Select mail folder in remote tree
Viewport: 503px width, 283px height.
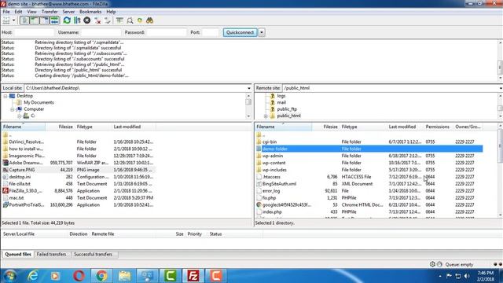tap(281, 102)
